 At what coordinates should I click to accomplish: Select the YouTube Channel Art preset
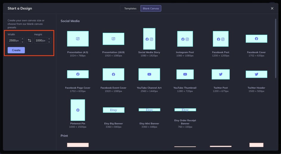(149, 74)
